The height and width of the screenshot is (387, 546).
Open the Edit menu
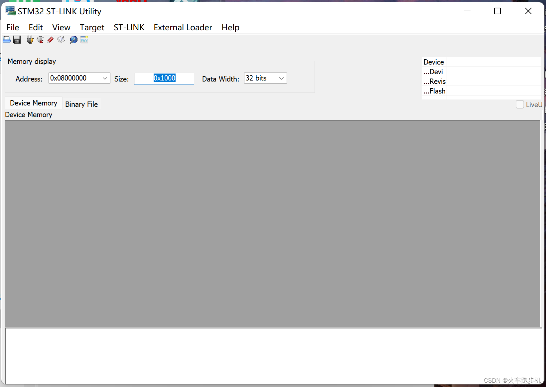click(x=36, y=27)
